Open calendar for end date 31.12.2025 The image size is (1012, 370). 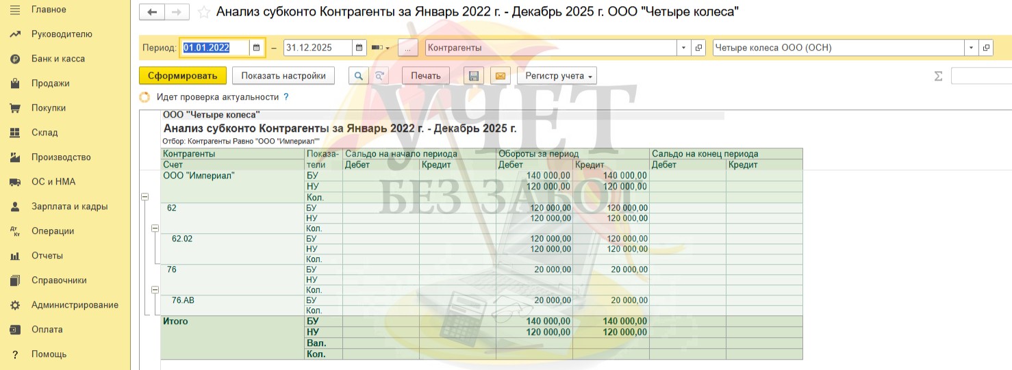tap(359, 48)
